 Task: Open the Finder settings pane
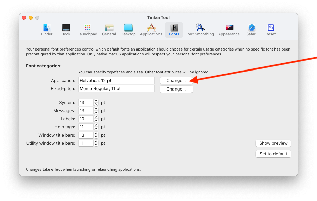47,30
